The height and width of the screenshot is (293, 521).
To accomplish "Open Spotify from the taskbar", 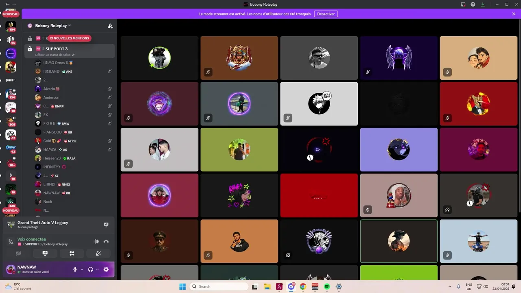I will [327, 286].
